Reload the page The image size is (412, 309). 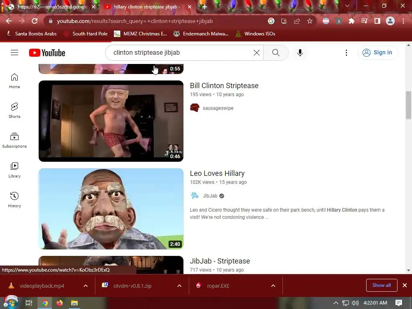(x=35, y=21)
